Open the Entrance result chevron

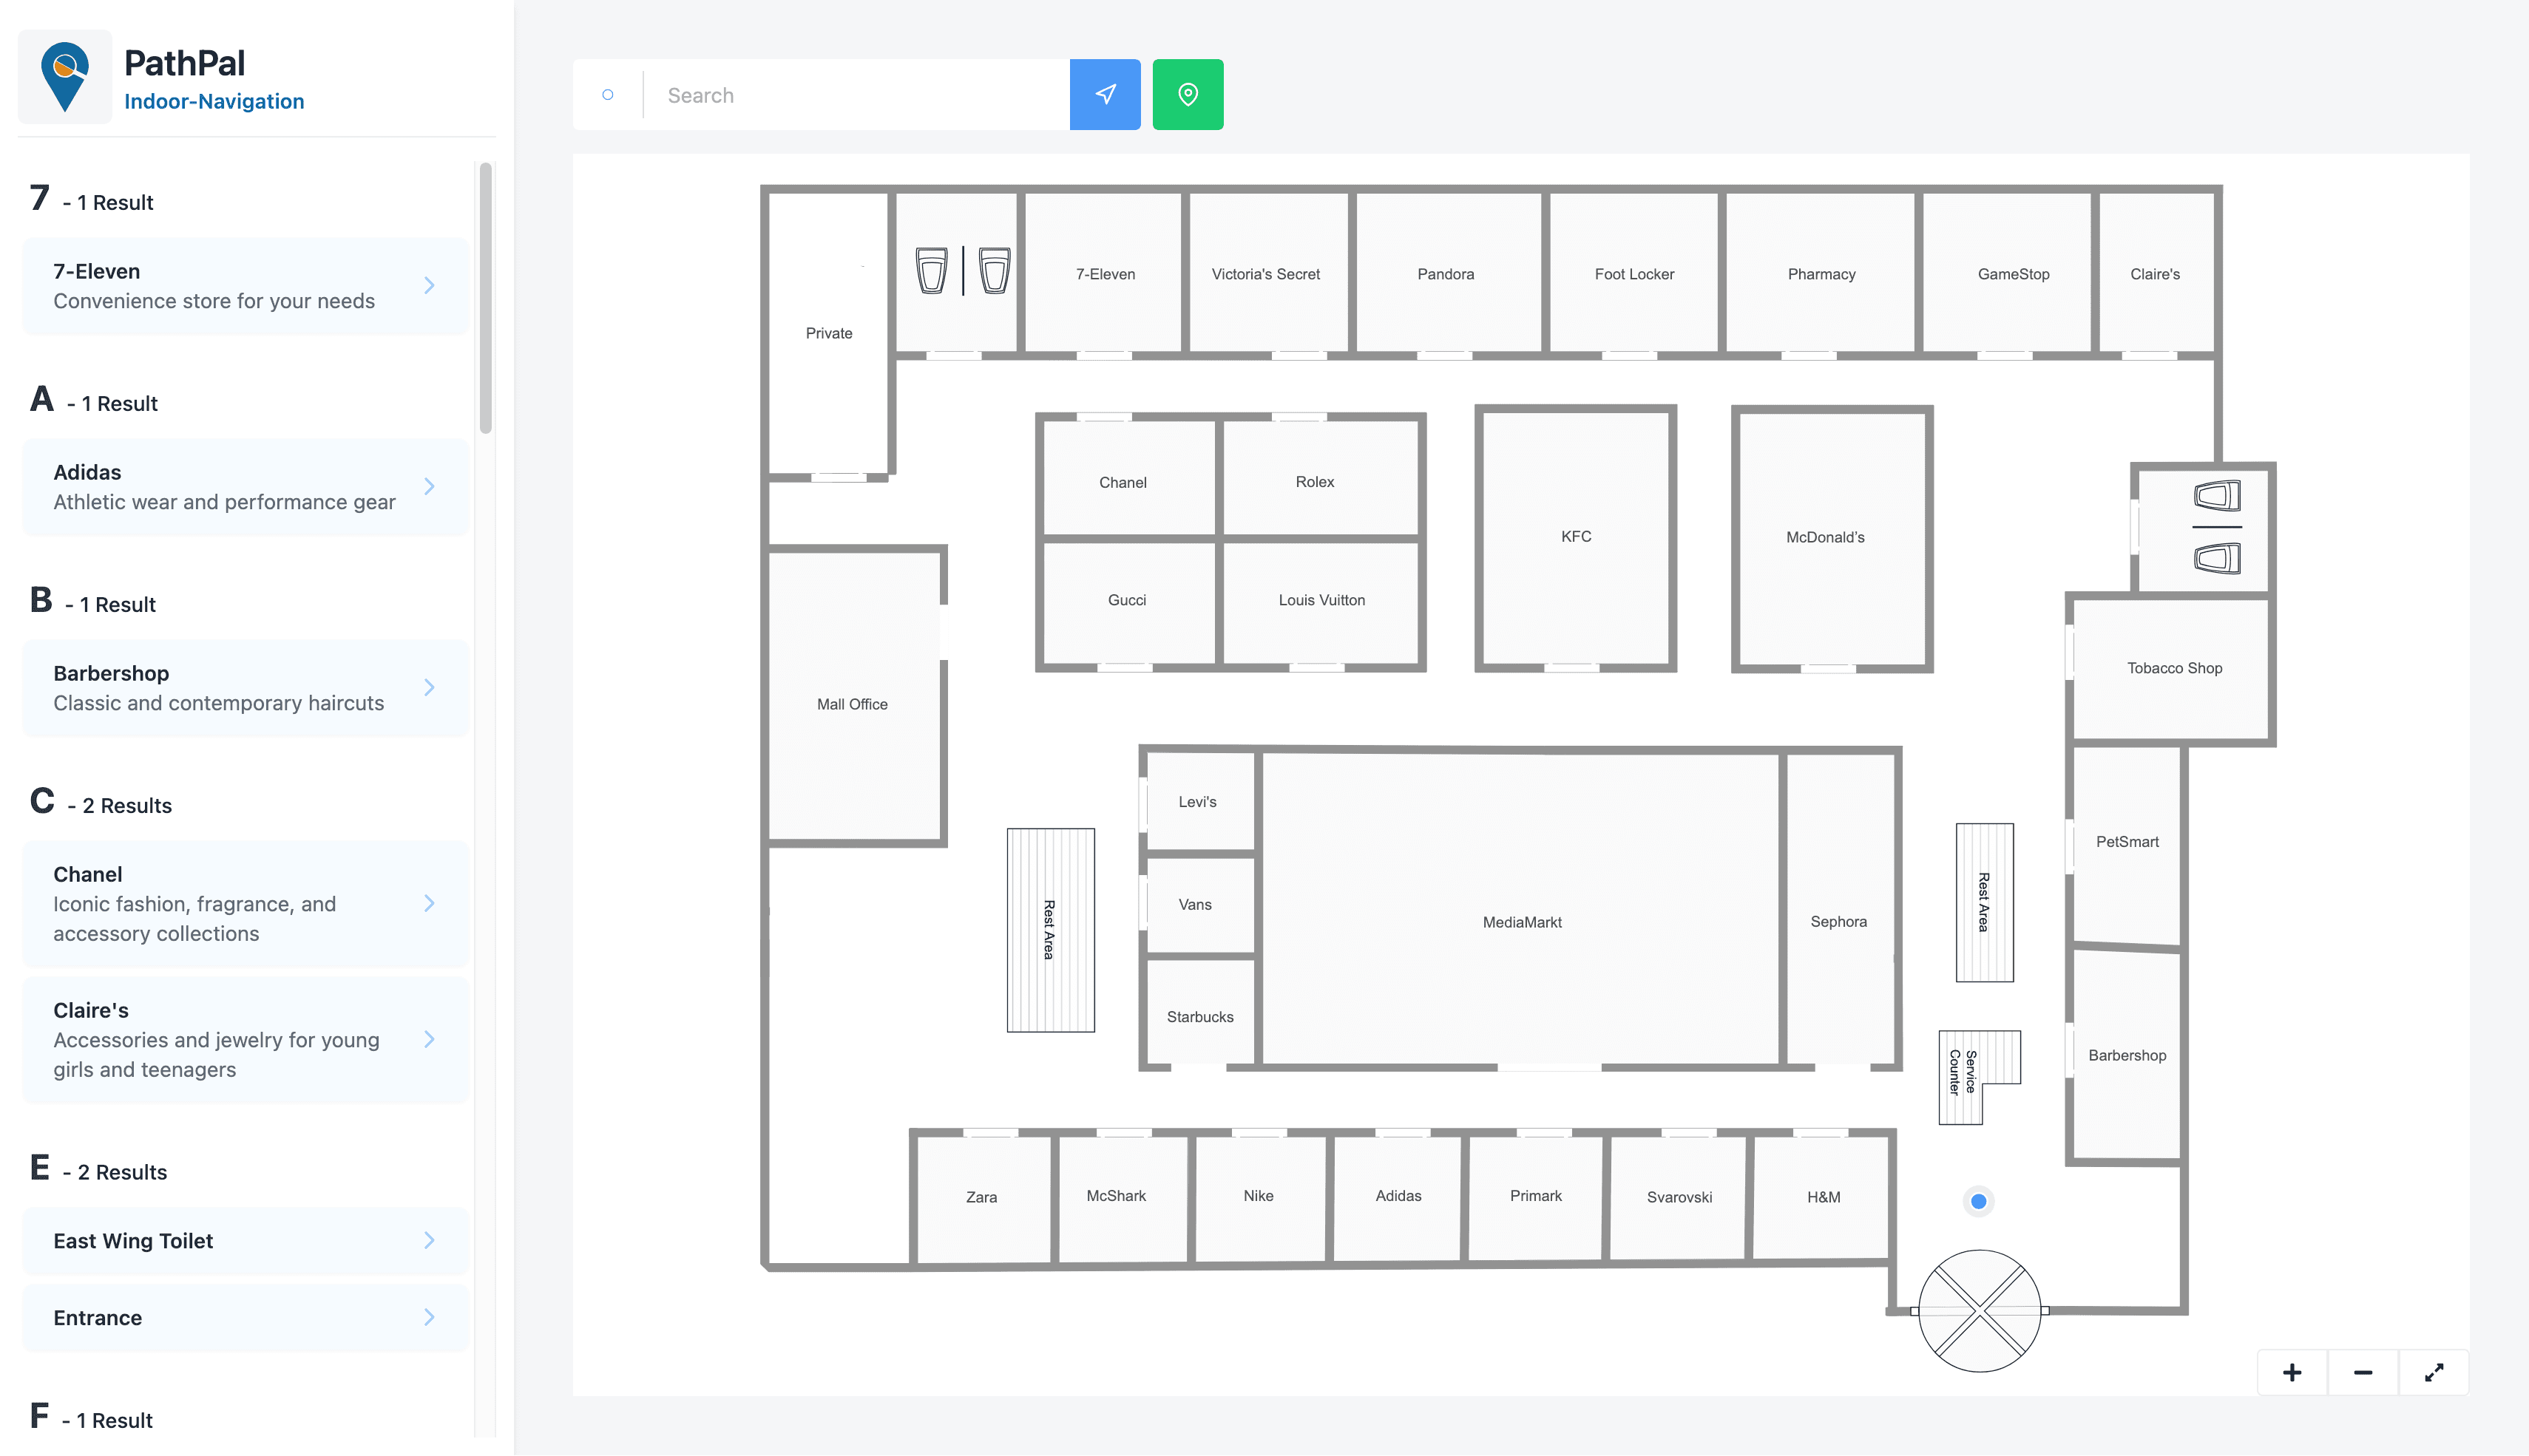(x=430, y=1317)
